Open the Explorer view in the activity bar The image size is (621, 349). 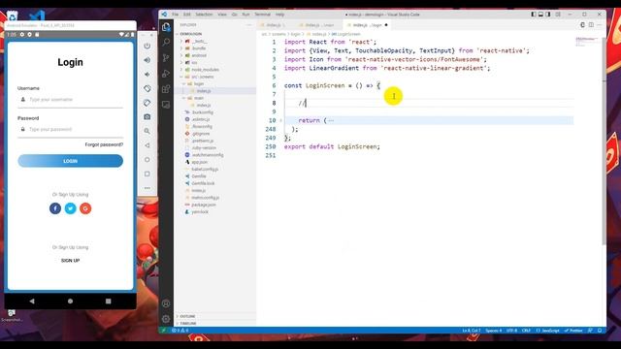(x=166, y=26)
